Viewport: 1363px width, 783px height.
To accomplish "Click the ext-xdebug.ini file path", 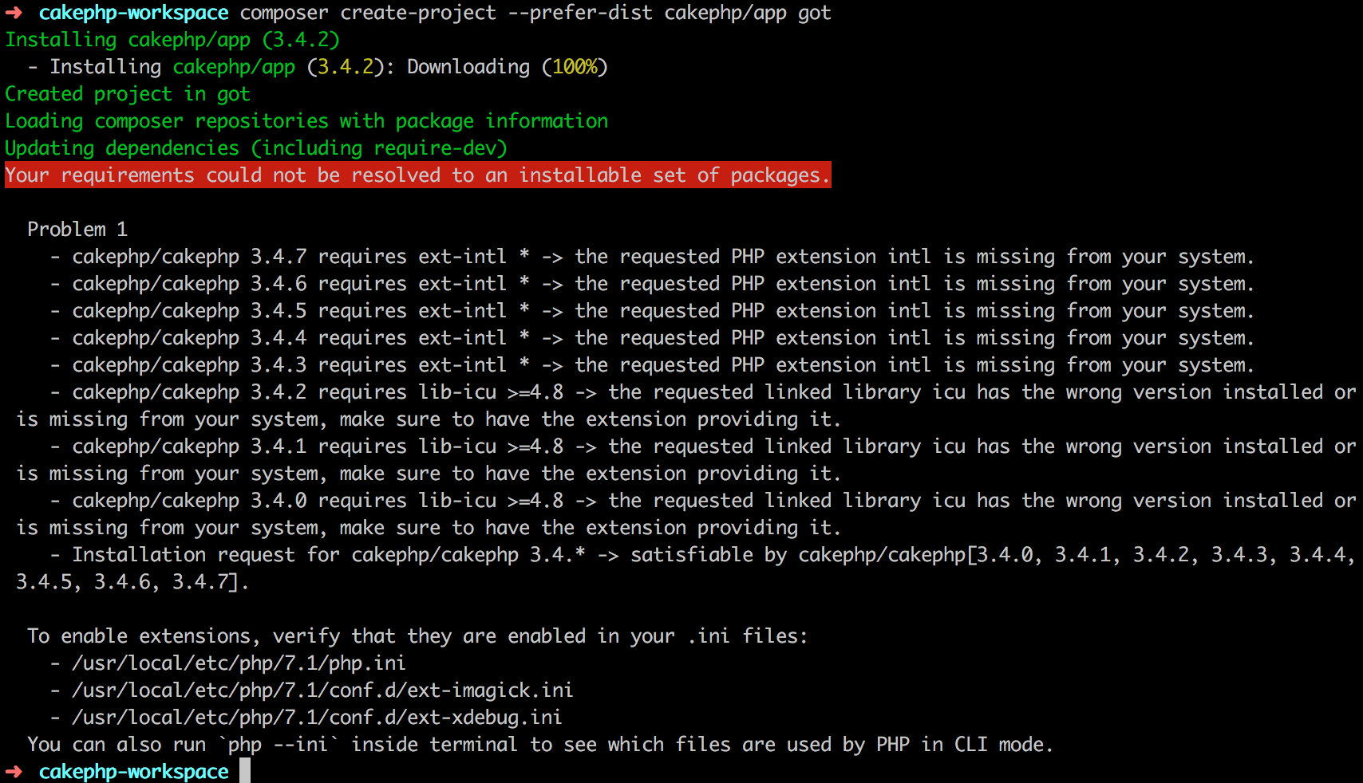I will [317, 718].
